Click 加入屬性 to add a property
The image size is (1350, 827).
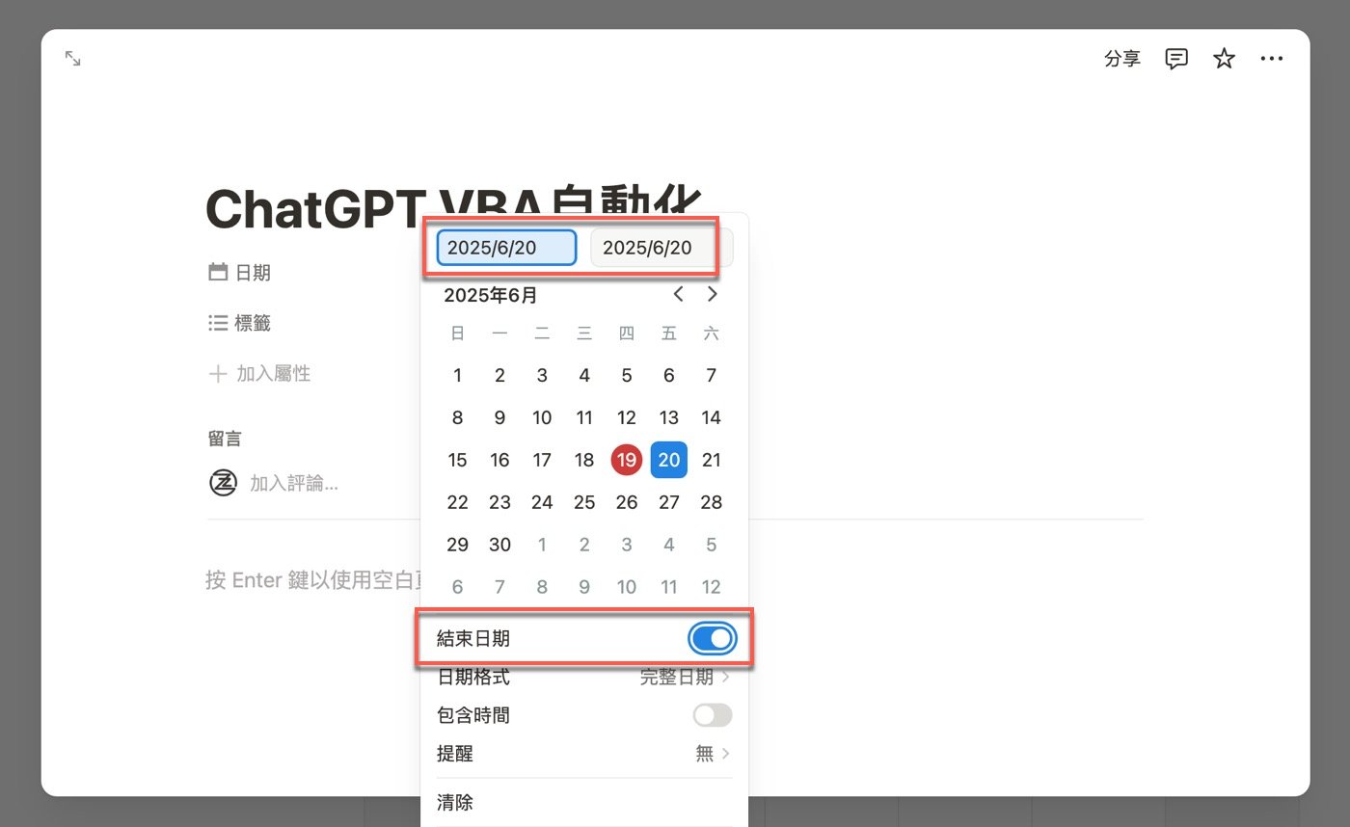274,373
